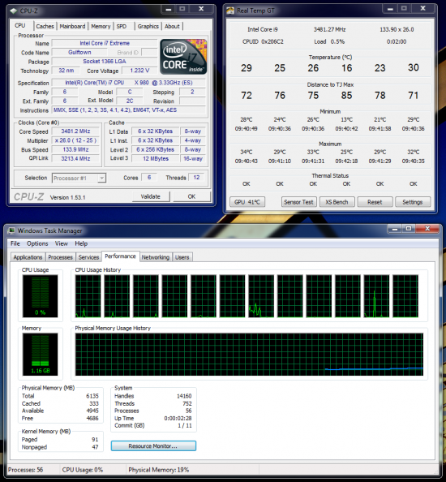Switch to the Networking tab
Image resolution: width=446 pixels, height=482 pixels.
[x=156, y=257]
